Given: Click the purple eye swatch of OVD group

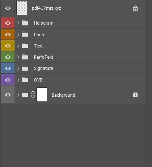Looking at the screenshot, I should [8, 80].
